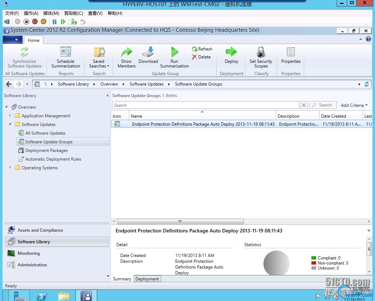Screen dimensions: 375x301
Task: Pause the virtual machine
Action: 55,22
